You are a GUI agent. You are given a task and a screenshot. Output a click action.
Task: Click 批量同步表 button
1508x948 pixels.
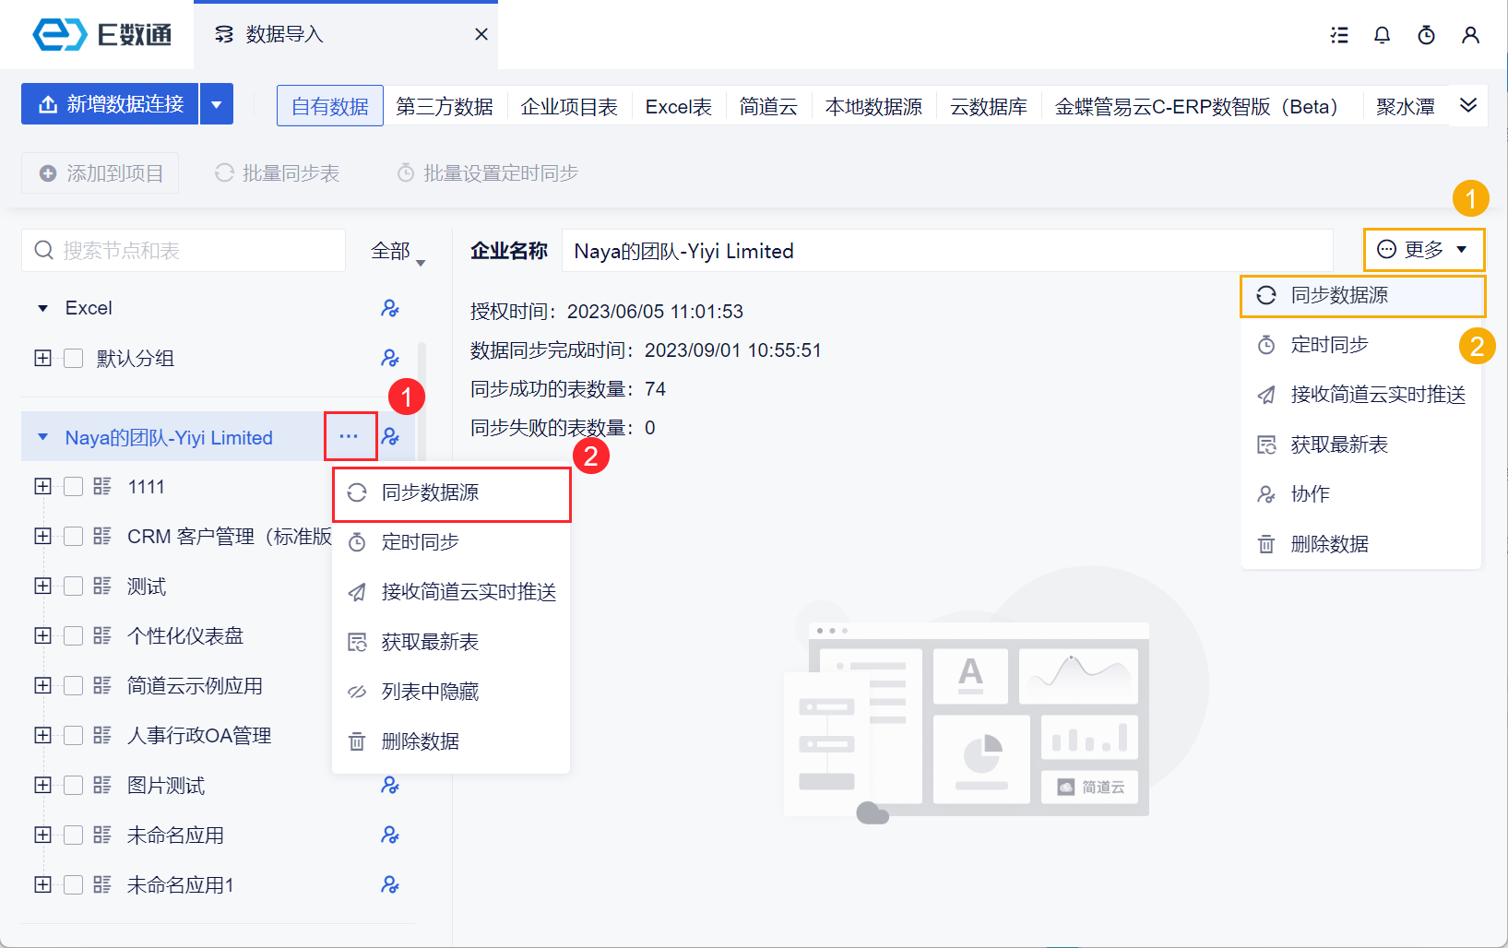pyautogui.click(x=278, y=173)
